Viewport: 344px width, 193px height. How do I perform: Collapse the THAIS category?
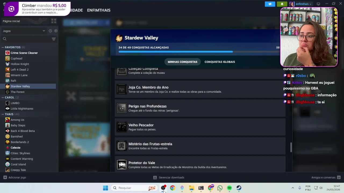[10, 114]
